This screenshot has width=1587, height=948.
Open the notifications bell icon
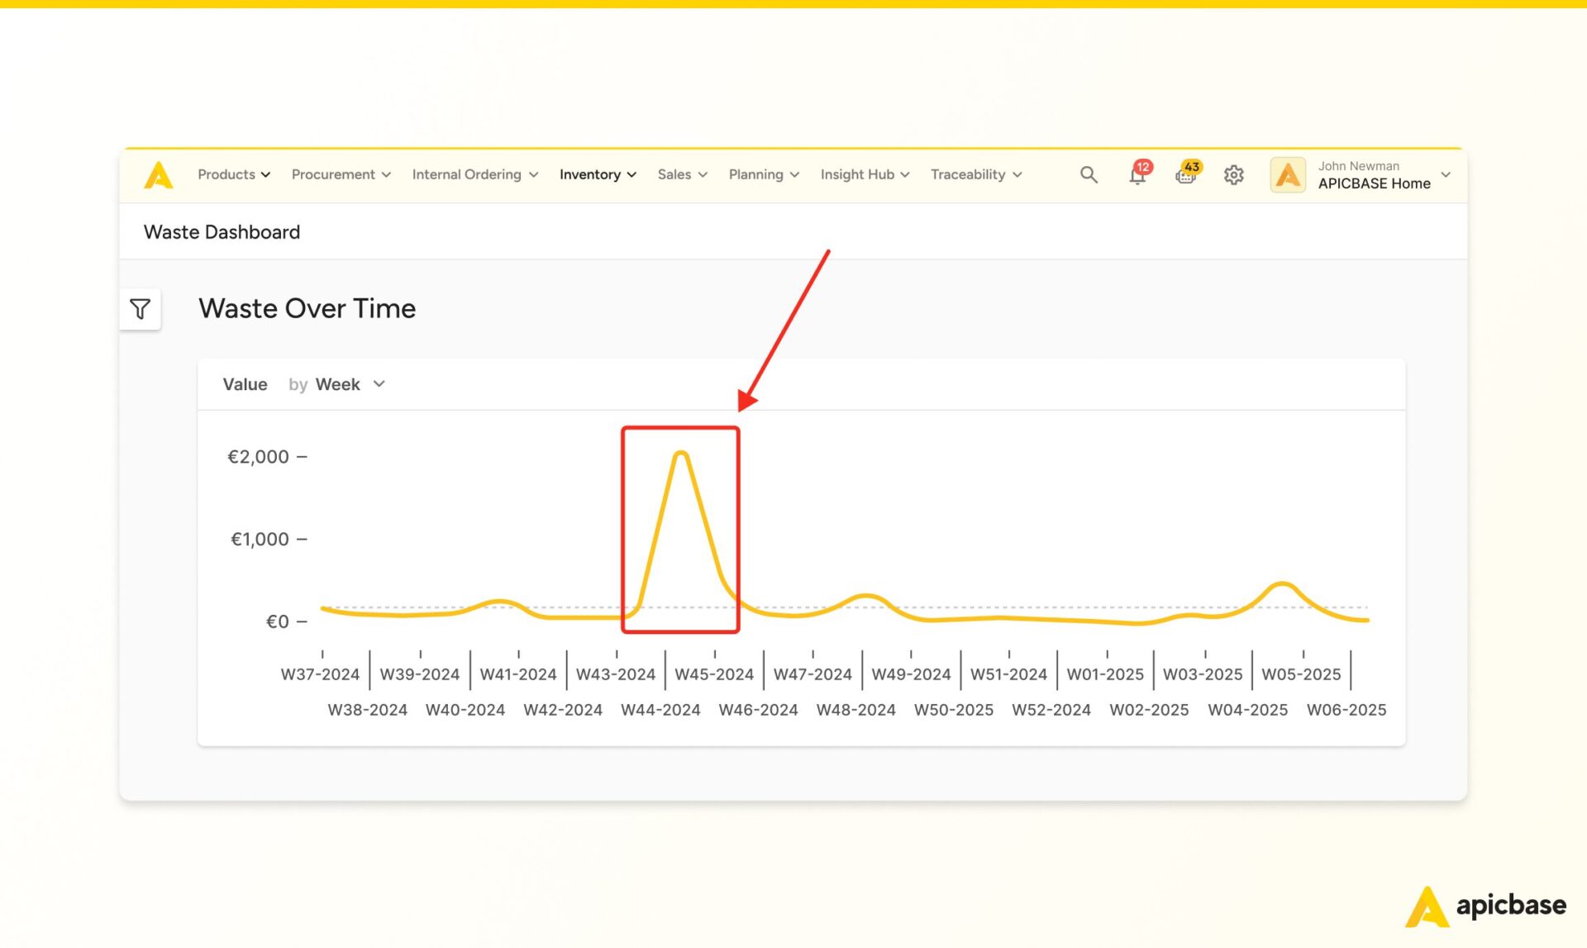[x=1134, y=175]
